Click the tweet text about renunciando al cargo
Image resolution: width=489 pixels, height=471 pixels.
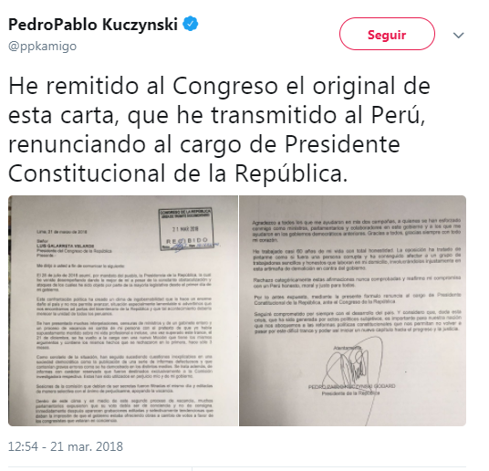click(219, 130)
